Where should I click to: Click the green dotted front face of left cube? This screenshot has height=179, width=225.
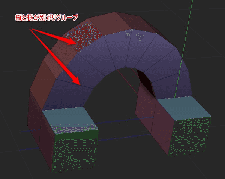click(75, 152)
